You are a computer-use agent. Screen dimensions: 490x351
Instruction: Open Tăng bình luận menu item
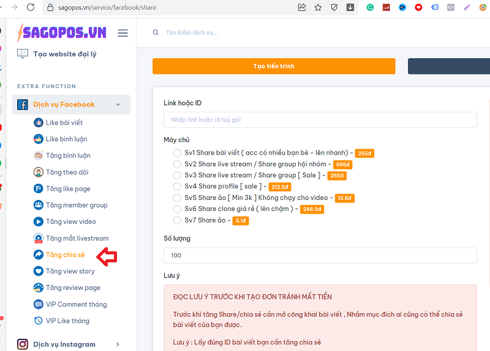pyautogui.click(x=67, y=155)
